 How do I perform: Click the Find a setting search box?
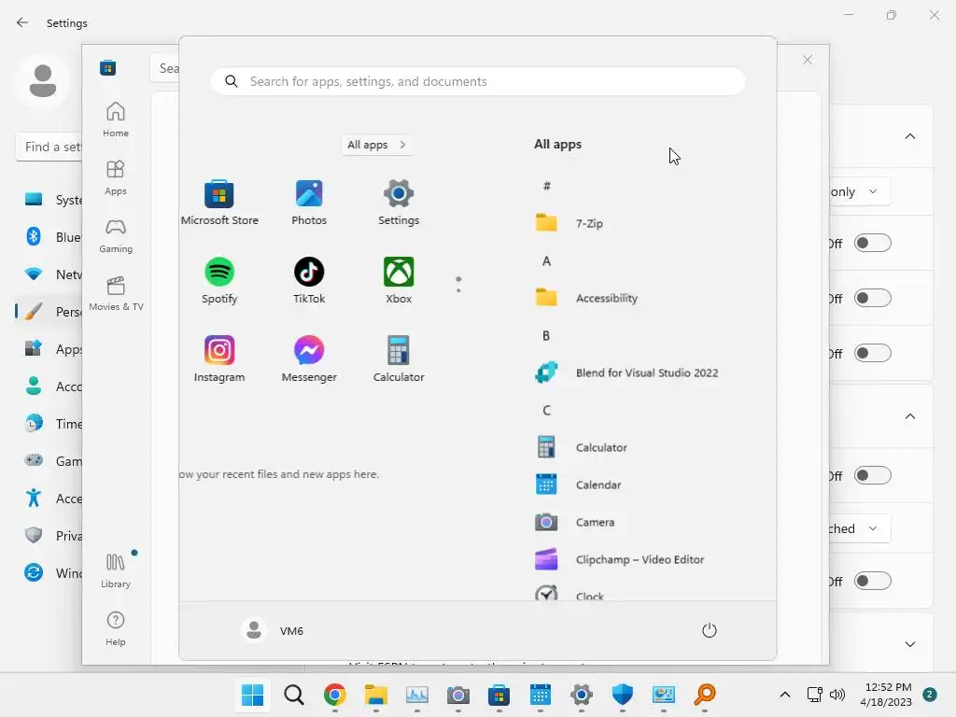(49, 147)
